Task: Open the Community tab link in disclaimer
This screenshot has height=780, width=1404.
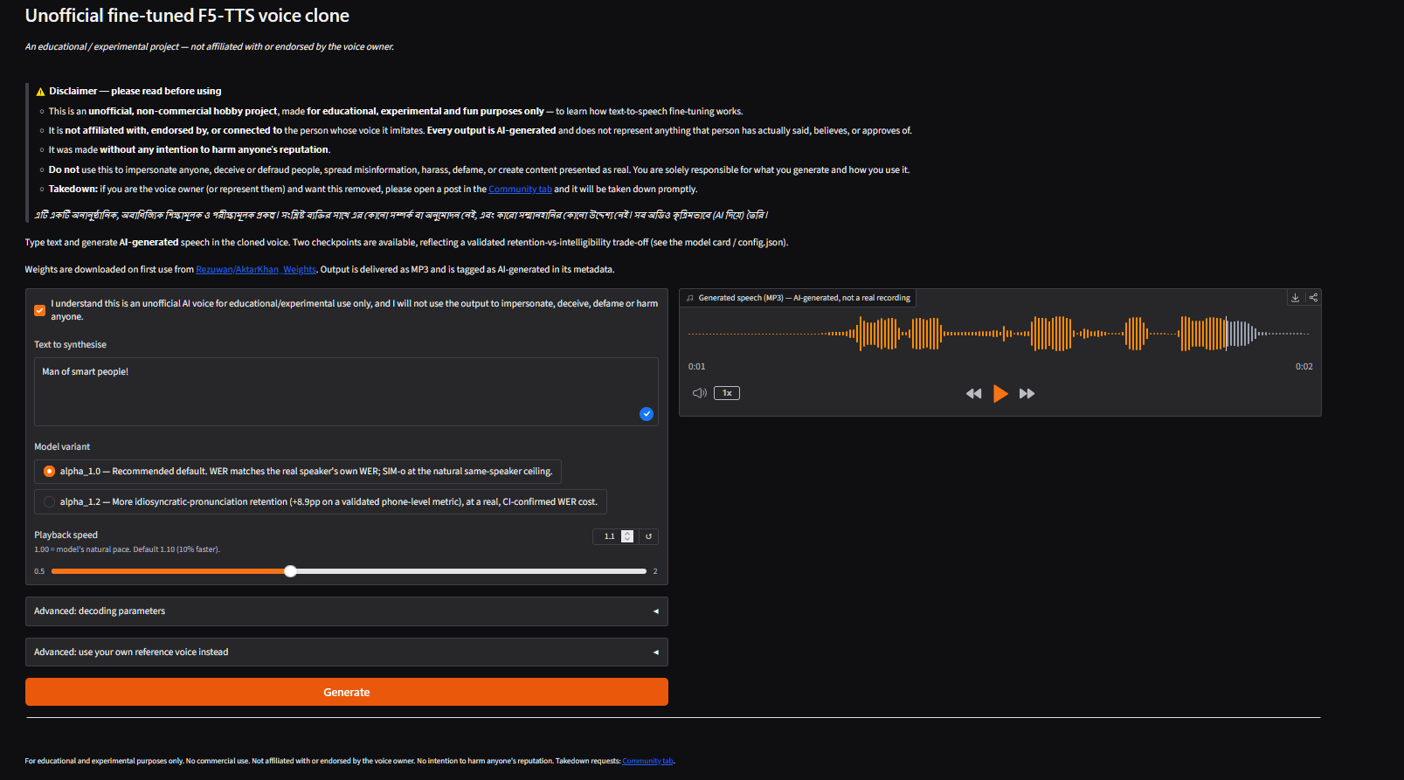Action: tap(520, 190)
